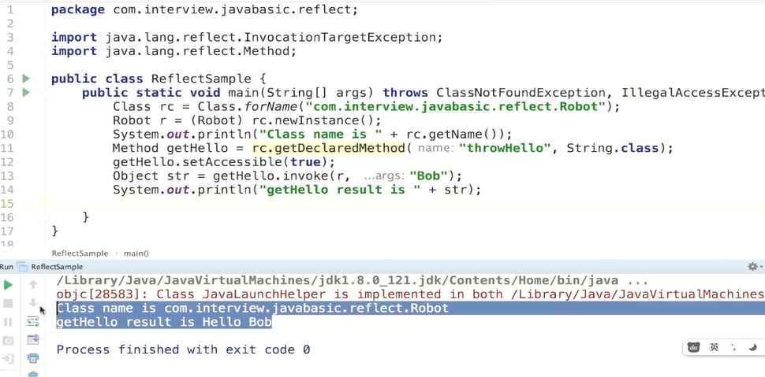Click the Print console output icon
The height and width of the screenshot is (377, 765).
click(32, 358)
